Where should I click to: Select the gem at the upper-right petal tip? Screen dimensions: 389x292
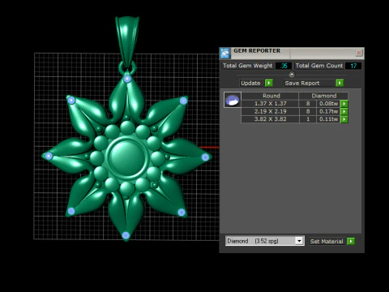coord(183,101)
